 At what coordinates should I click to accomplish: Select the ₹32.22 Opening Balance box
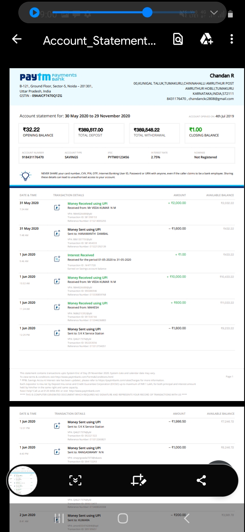point(44,133)
